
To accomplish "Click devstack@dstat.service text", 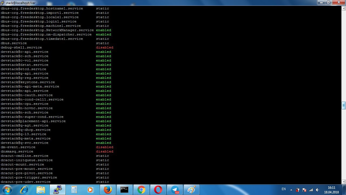I will (25, 65).
